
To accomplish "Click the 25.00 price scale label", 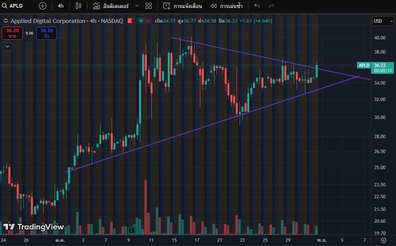I will pyautogui.click(x=380, y=167).
